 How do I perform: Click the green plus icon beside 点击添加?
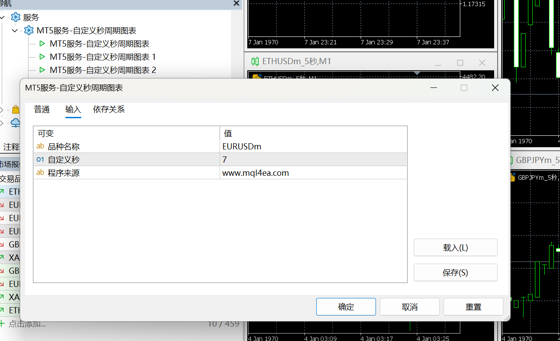(3, 324)
